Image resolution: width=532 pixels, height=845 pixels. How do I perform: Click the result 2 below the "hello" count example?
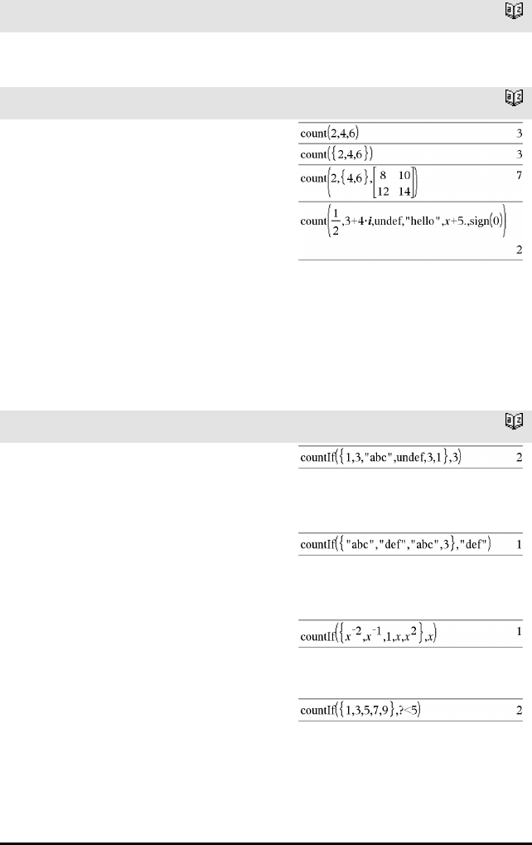[519, 250]
